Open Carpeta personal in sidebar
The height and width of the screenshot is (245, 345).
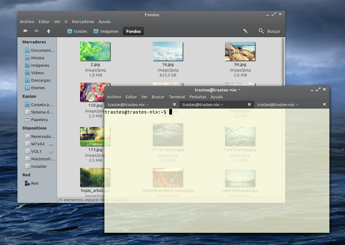click(x=39, y=105)
